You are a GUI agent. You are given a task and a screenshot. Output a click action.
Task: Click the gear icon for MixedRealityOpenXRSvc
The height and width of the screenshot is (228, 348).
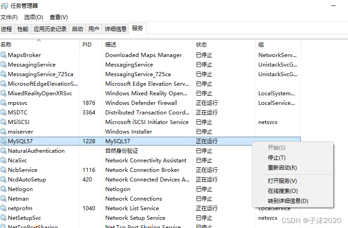pyautogui.click(x=3, y=93)
